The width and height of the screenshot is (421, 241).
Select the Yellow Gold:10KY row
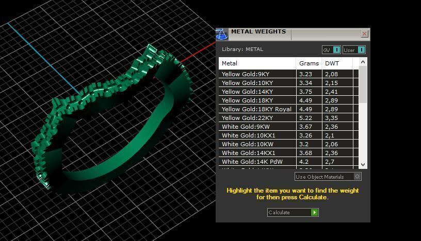(288, 83)
